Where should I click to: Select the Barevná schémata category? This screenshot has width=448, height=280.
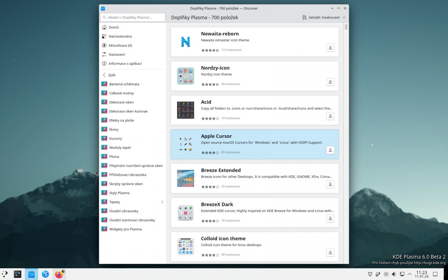pyautogui.click(x=133, y=84)
